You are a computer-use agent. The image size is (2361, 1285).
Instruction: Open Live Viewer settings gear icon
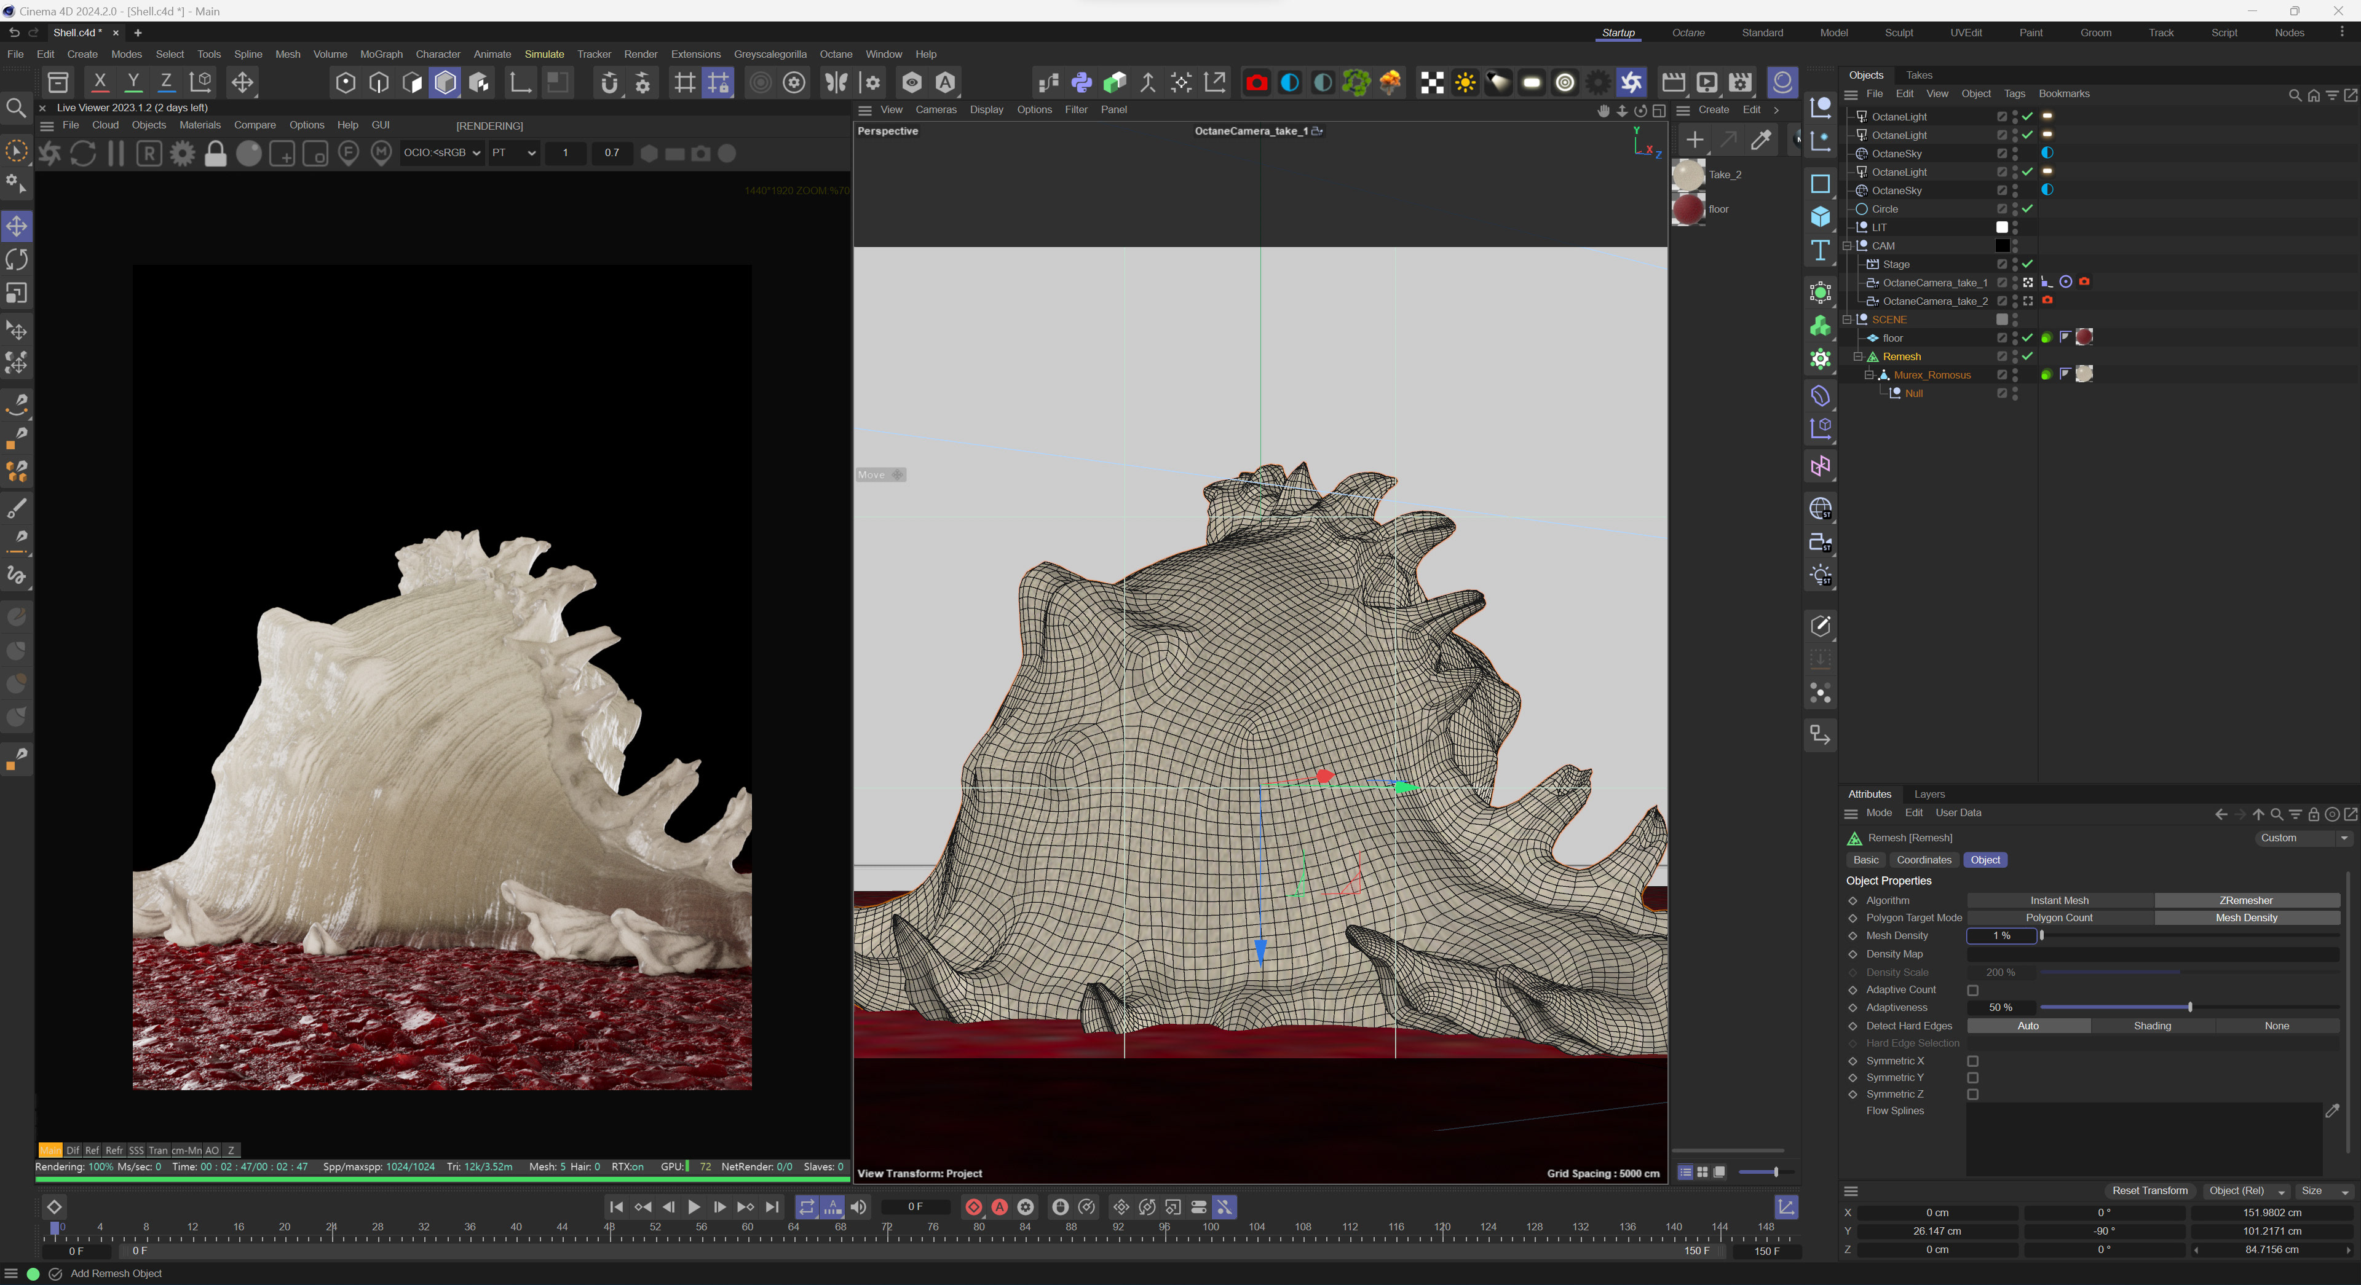(x=183, y=153)
